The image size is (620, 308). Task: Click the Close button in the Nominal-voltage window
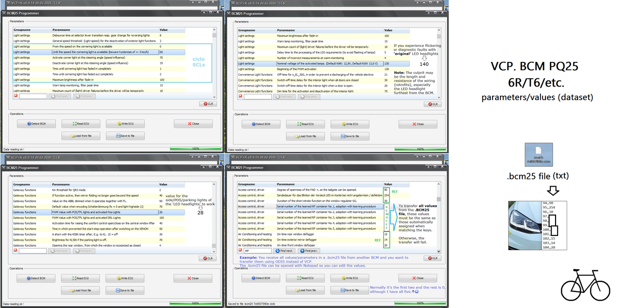(x=418, y=124)
